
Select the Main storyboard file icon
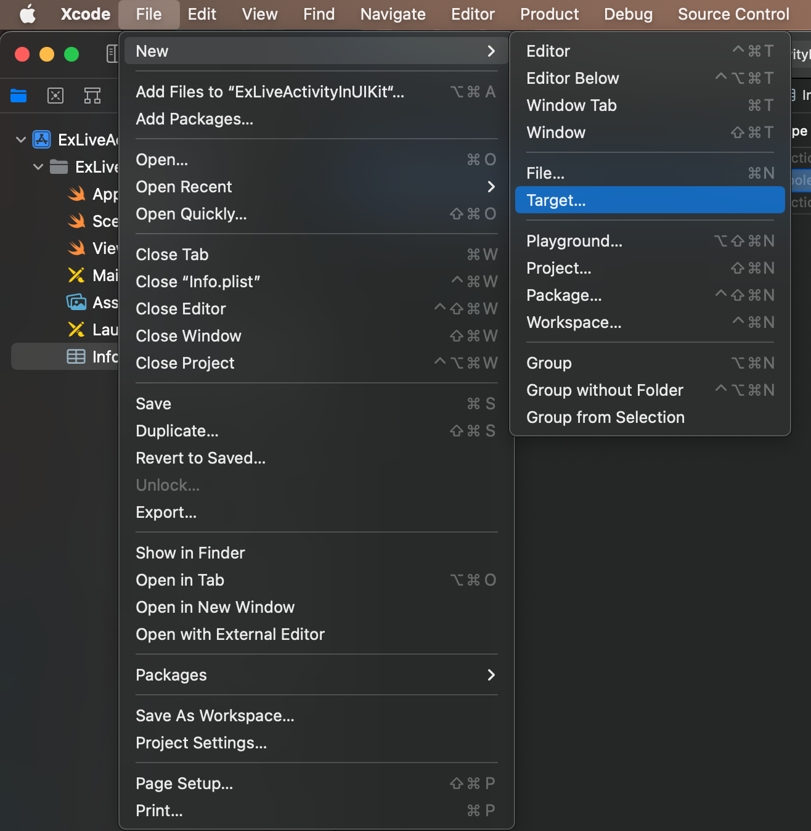76,276
